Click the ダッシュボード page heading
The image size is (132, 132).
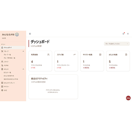40,42
